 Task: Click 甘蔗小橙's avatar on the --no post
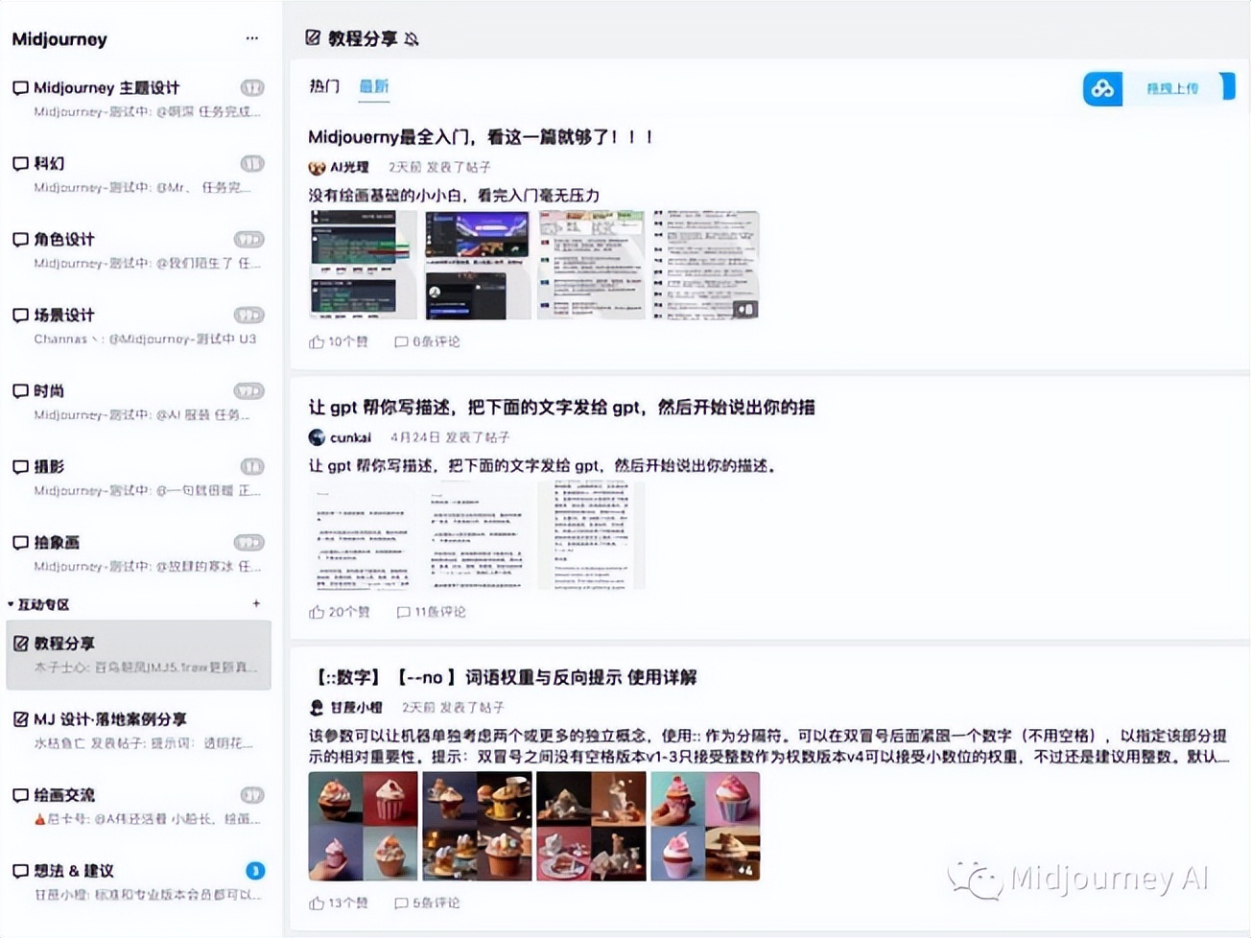tap(317, 708)
